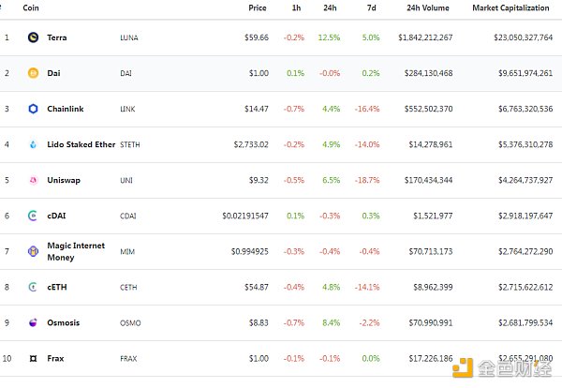Screen dimensions: 562x388
Task: Click the Uniswap unicorn logo icon
Action: 33,180
